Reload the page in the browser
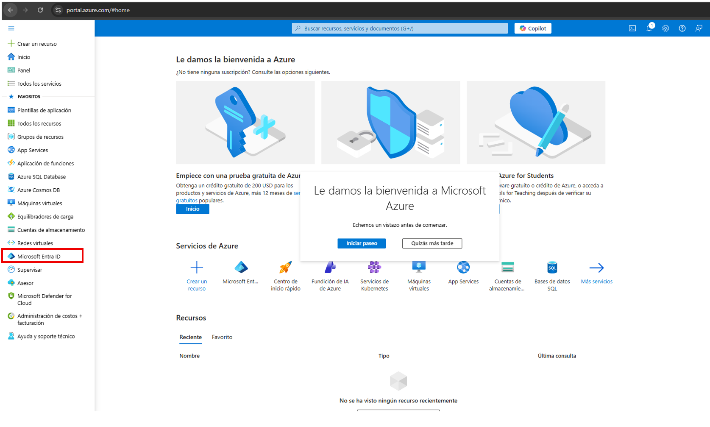 pos(40,10)
